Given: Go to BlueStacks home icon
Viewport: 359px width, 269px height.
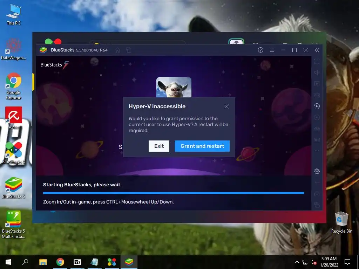Looking at the screenshot, I should pos(117,50).
